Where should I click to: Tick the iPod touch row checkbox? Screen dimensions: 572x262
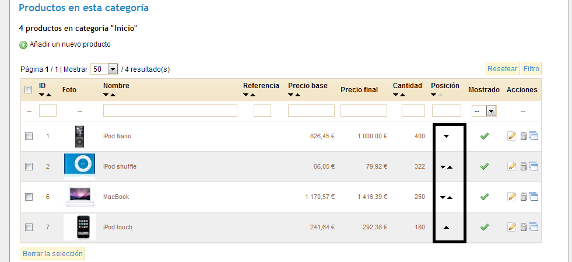pyautogui.click(x=29, y=227)
